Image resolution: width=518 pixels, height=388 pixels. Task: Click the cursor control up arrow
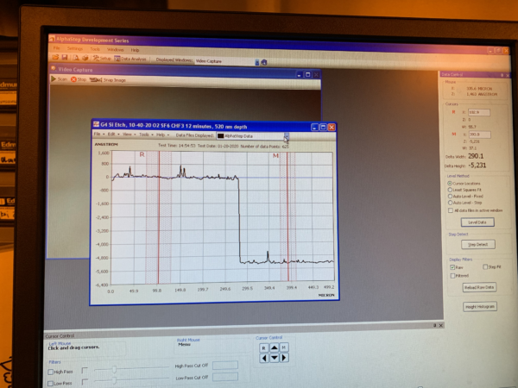275,347
